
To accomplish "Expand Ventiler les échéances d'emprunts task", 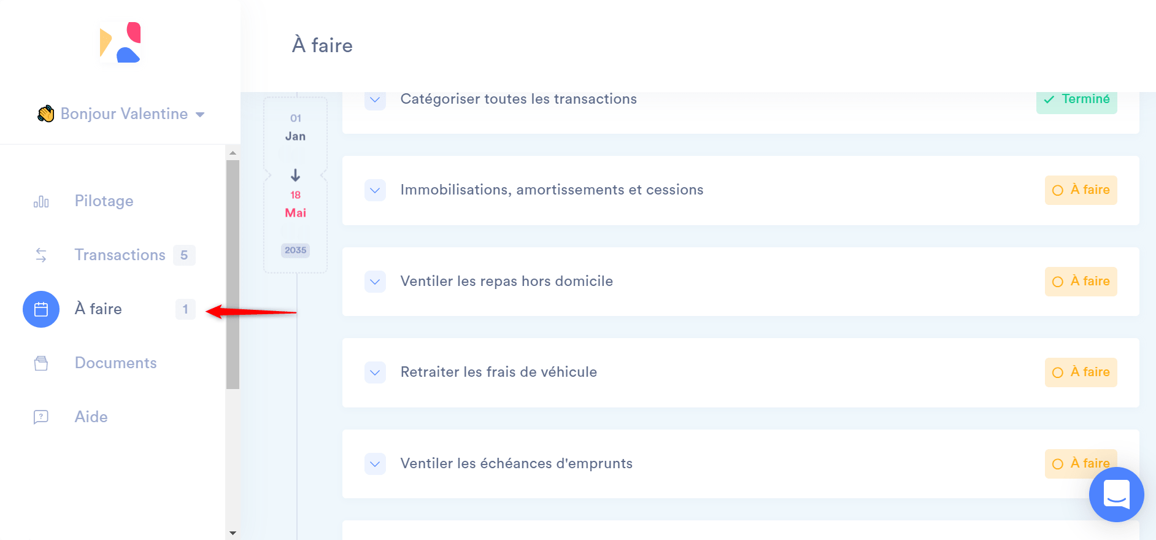I will 375,464.
